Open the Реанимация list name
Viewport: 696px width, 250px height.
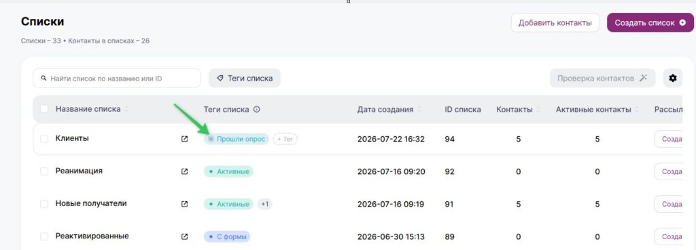coord(79,171)
